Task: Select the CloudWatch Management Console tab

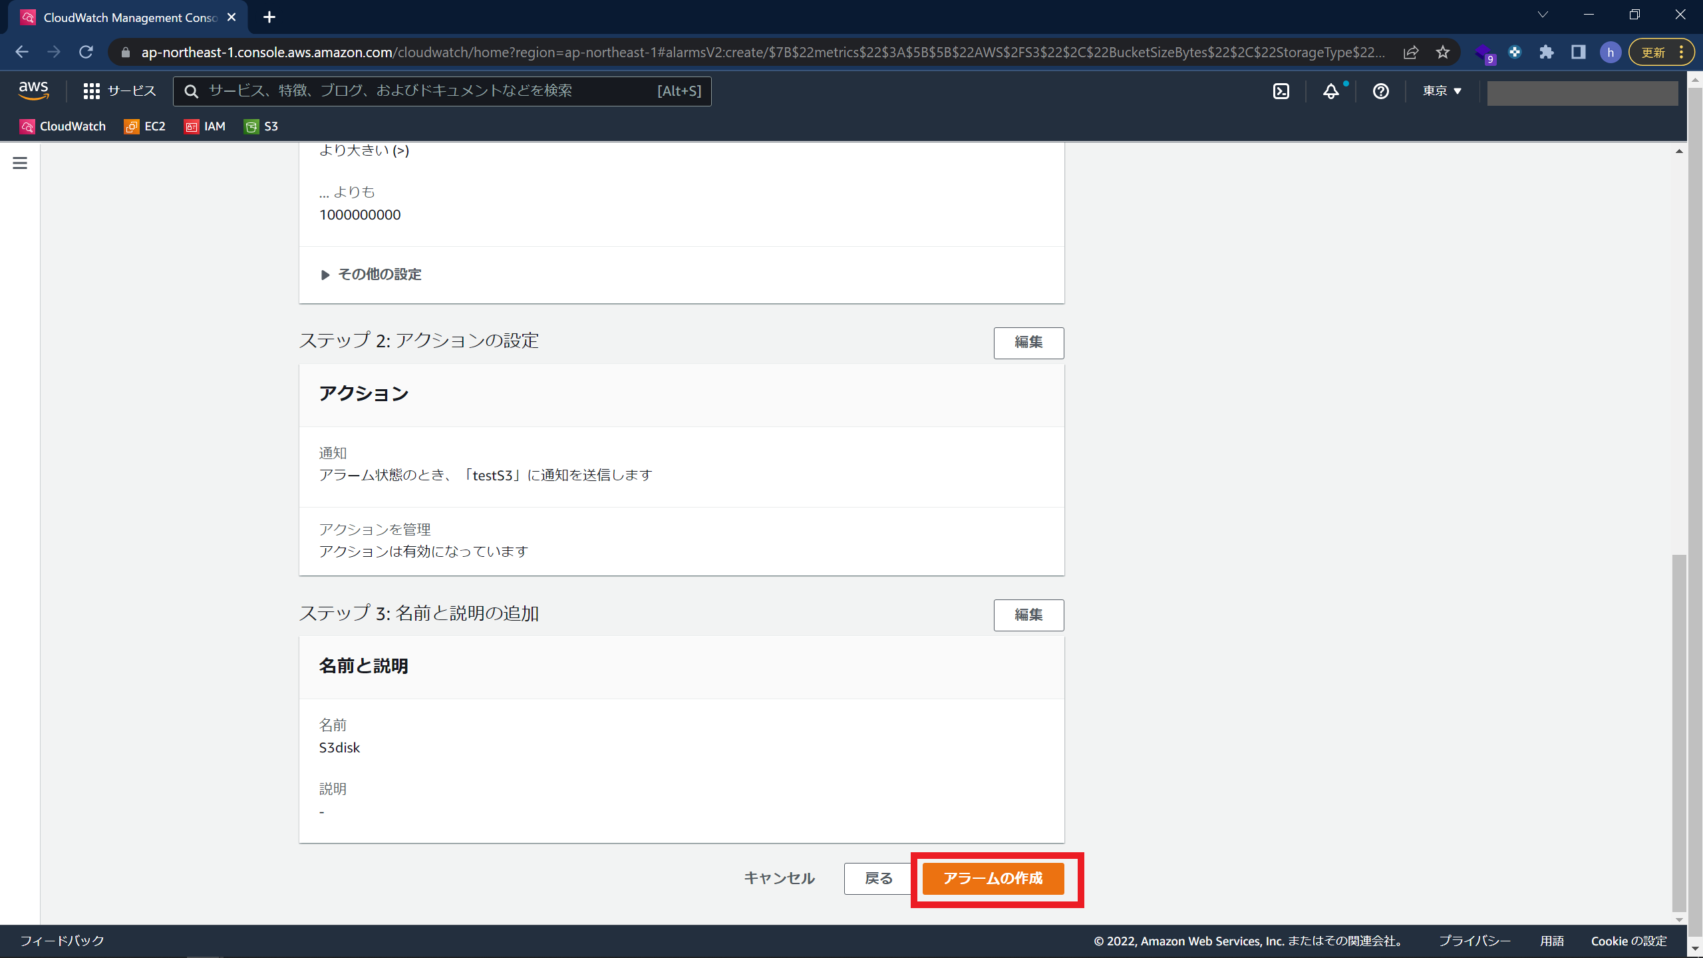Action: coord(128,17)
